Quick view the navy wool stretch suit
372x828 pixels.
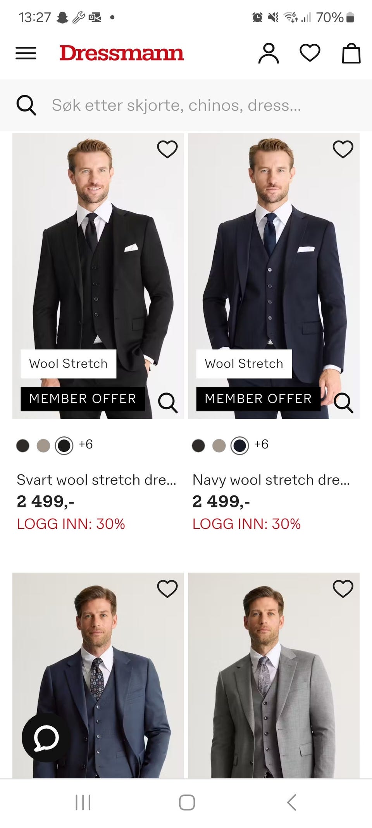pyautogui.click(x=343, y=403)
